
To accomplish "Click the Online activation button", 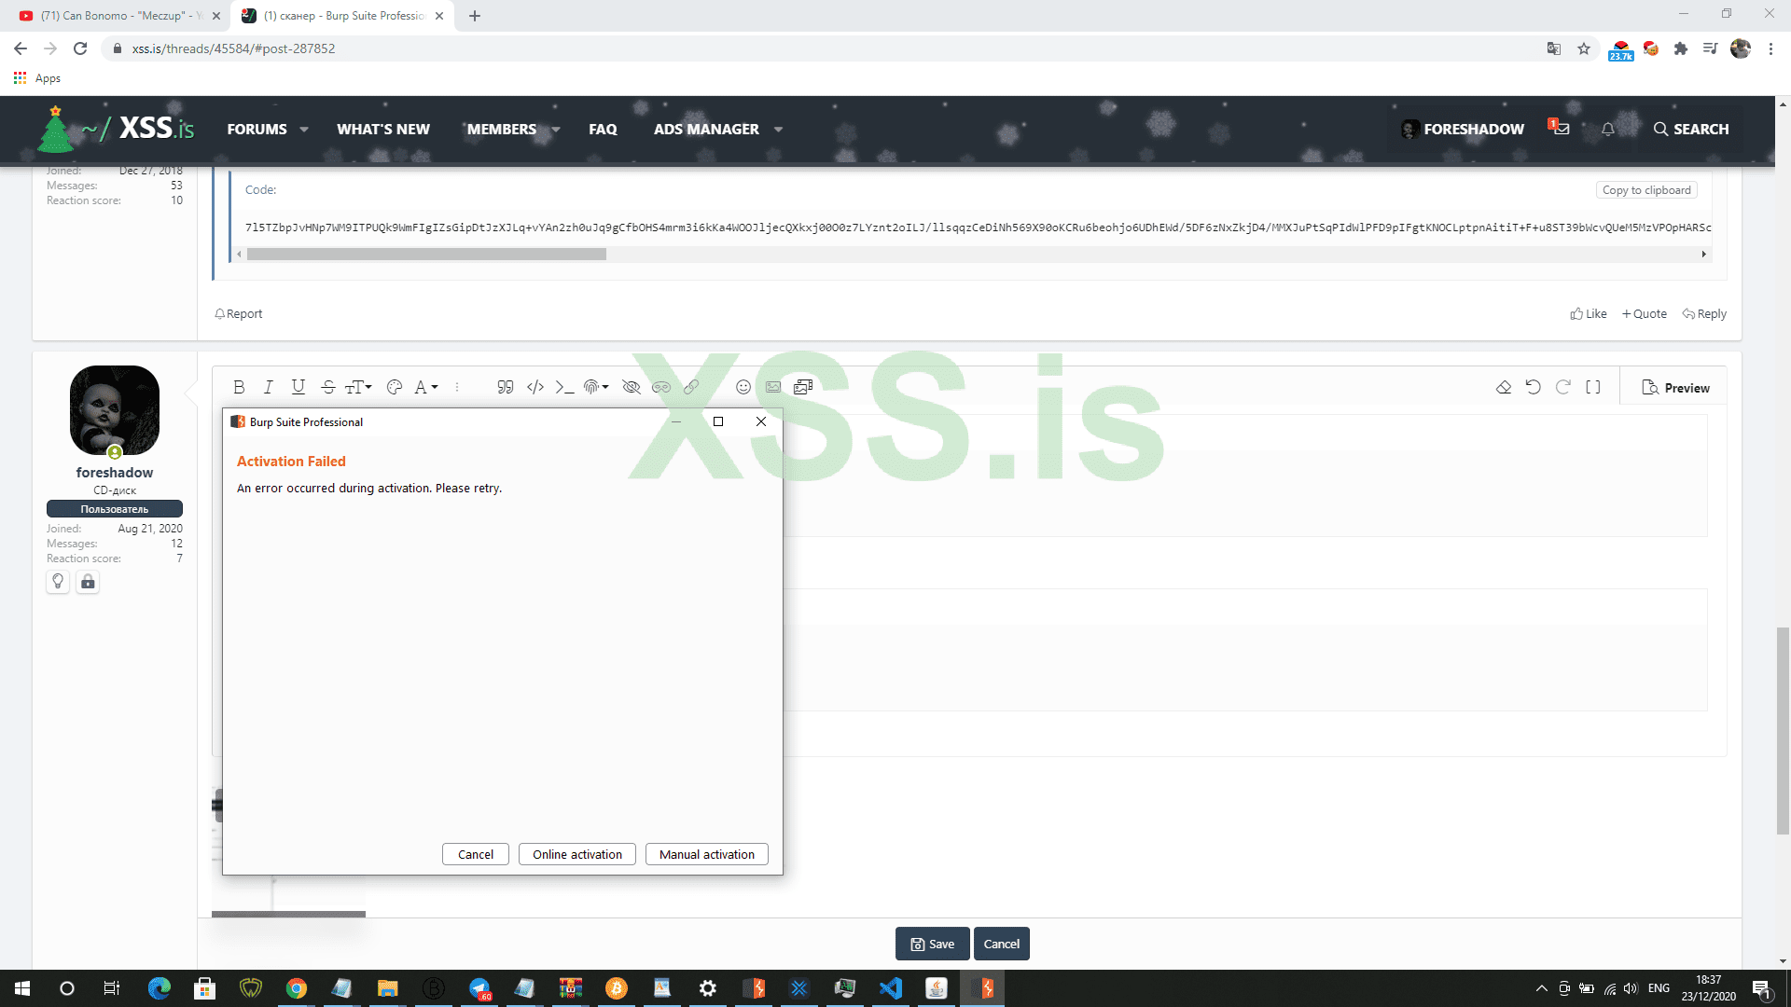I will (x=576, y=854).
